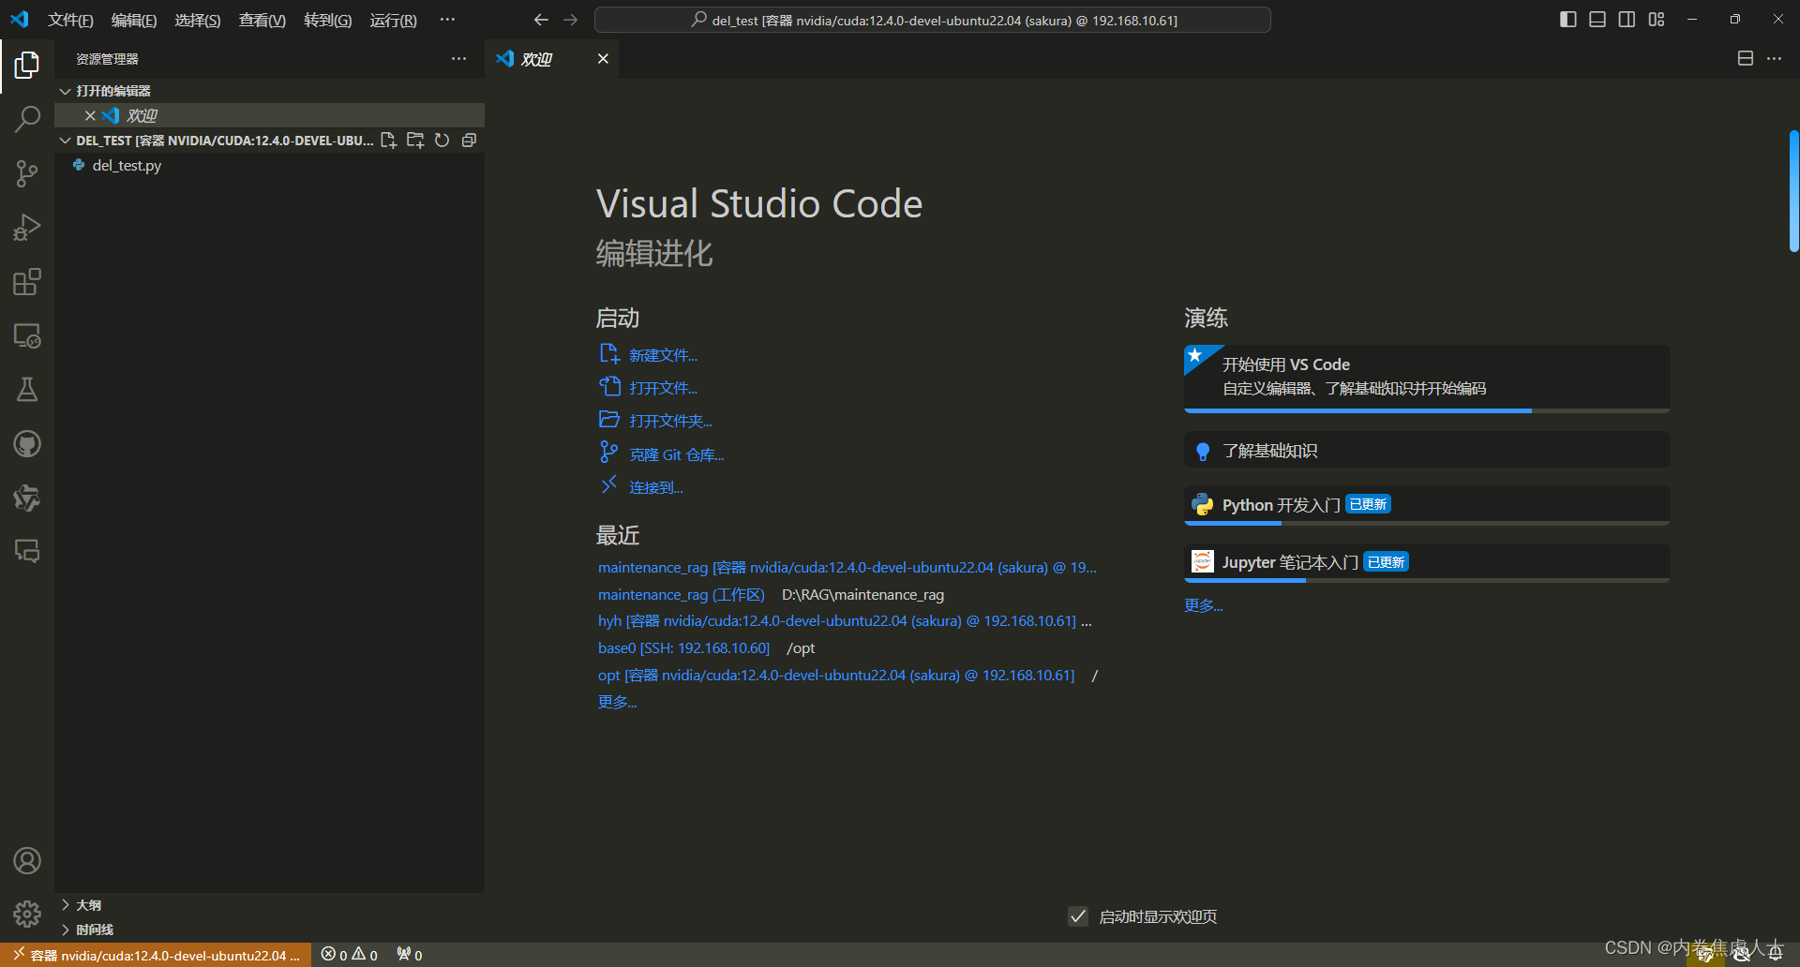
Task: Open the Manage gear icon
Action: 27,914
